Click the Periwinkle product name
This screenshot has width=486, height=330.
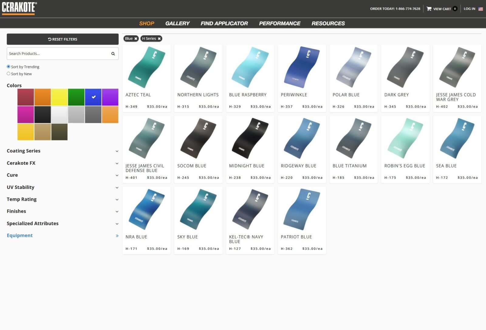click(x=294, y=95)
